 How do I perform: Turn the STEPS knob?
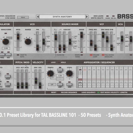pos(69,73)
